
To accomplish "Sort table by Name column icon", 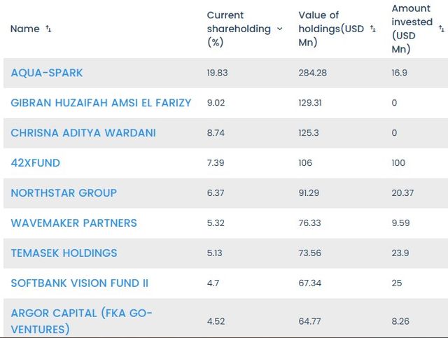I will [48, 29].
